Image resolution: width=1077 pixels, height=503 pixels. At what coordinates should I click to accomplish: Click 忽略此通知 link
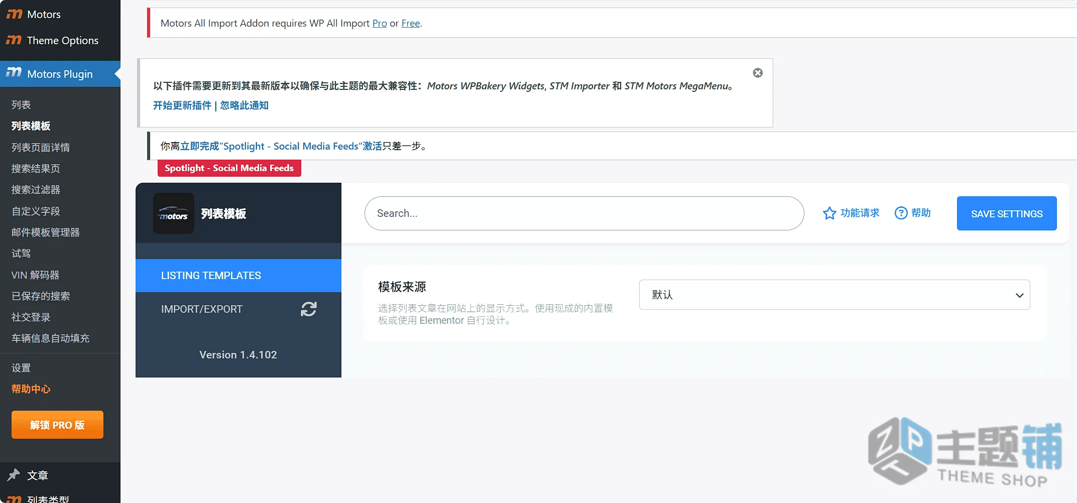point(244,105)
